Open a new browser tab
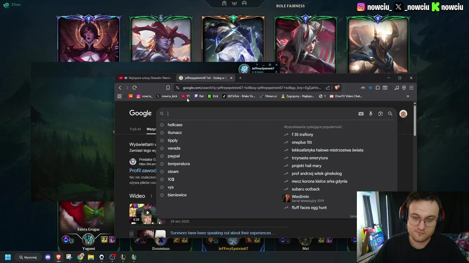This screenshot has width=469, height=263. click(240, 78)
